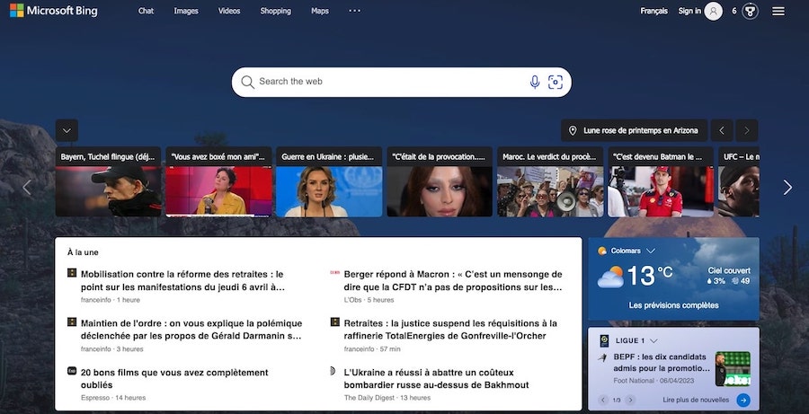Viewport: 809px width, 414px height.
Task: Click the À la une heading
Action: (83, 252)
